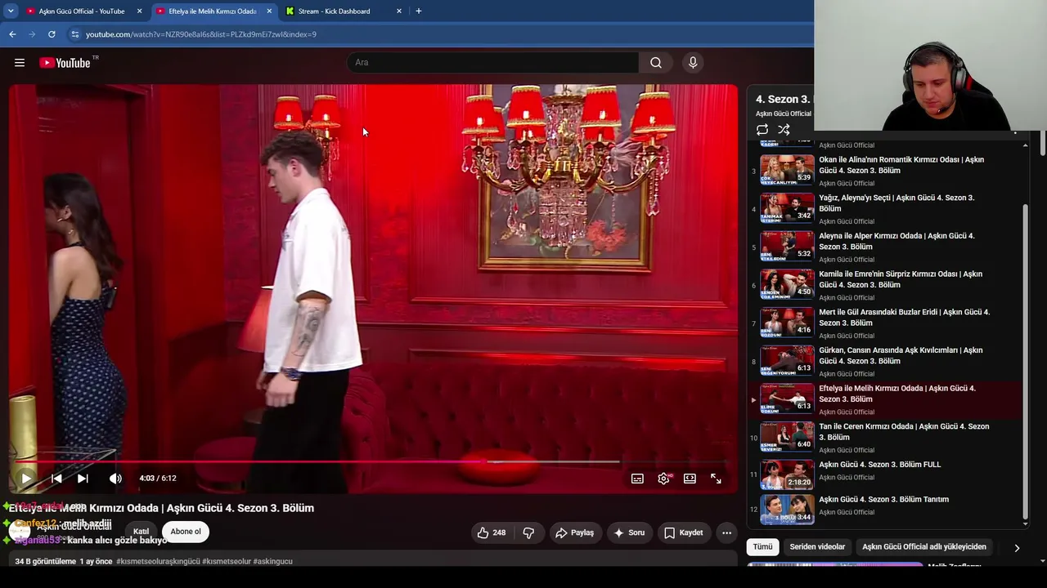The height and width of the screenshot is (588, 1047).
Task: Skip to the previous video
Action: pyautogui.click(x=56, y=479)
